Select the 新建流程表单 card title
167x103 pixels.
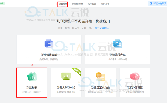118,55
